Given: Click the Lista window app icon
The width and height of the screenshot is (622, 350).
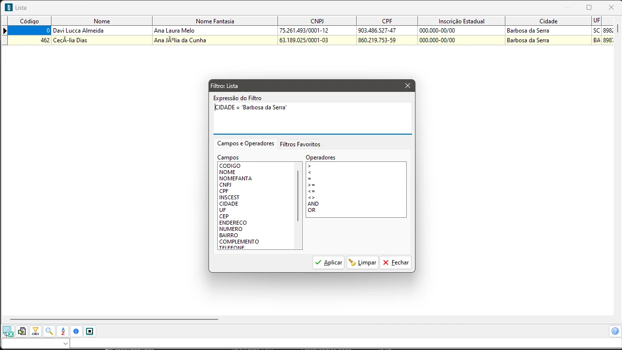Looking at the screenshot, I should pos(8,7).
